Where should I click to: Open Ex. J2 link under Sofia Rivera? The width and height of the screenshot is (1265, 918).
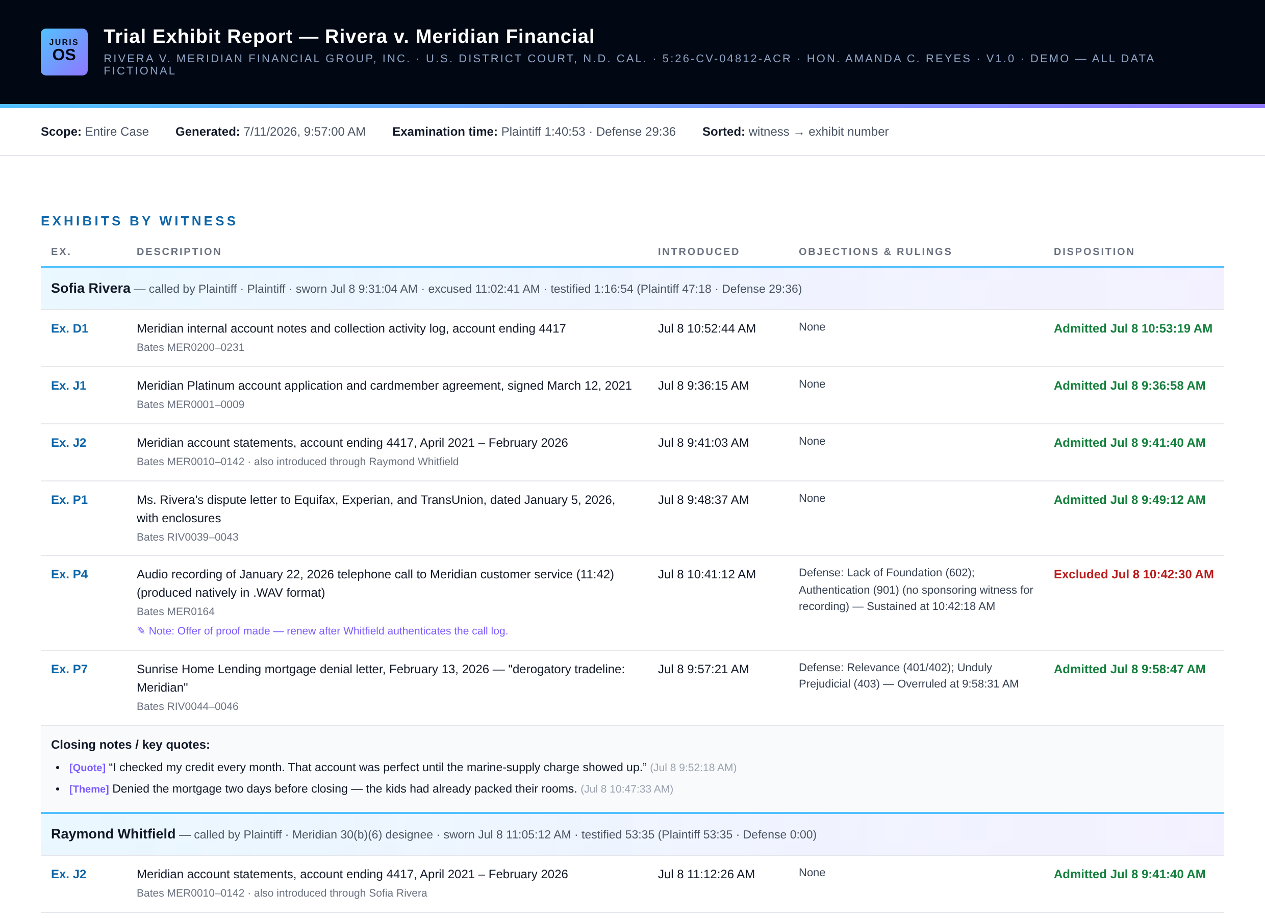coord(68,443)
